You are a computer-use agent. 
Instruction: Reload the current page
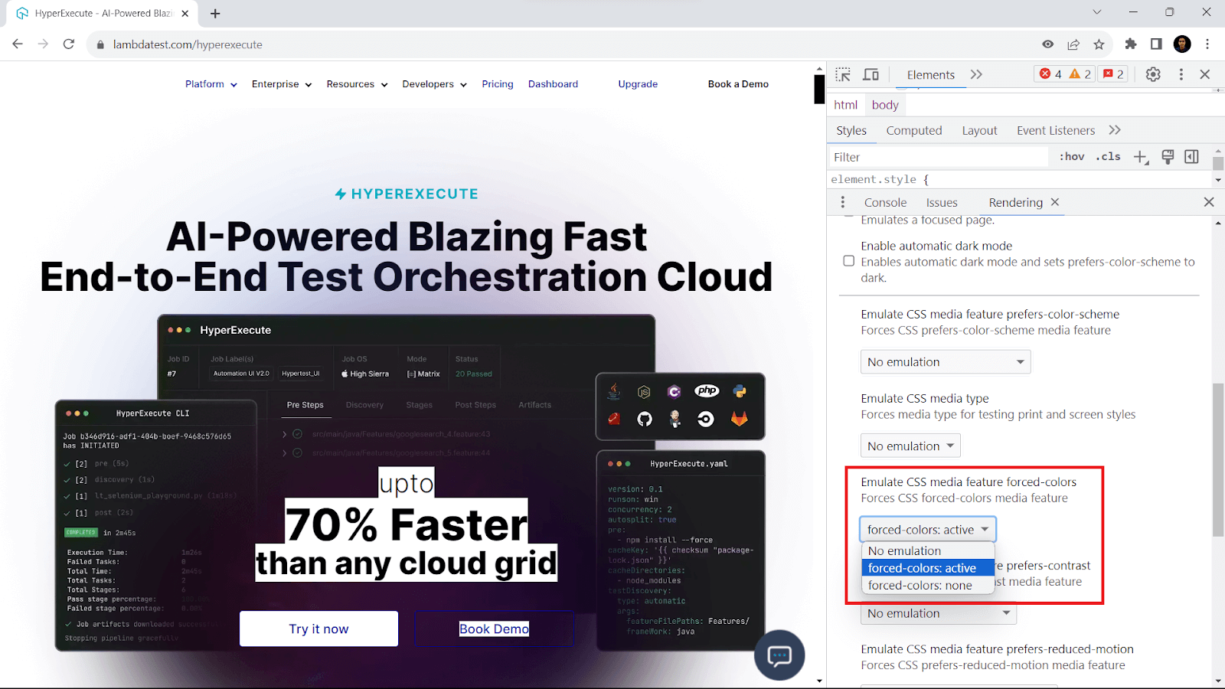(69, 44)
